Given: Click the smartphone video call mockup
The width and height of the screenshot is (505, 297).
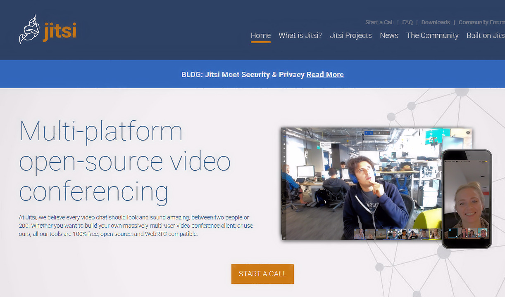Looking at the screenshot, I should click(x=466, y=198).
